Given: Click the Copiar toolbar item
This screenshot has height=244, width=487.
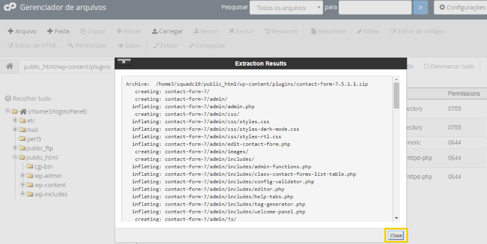Looking at the screenshot, I should pyautogui.click(x=93, y=31).
